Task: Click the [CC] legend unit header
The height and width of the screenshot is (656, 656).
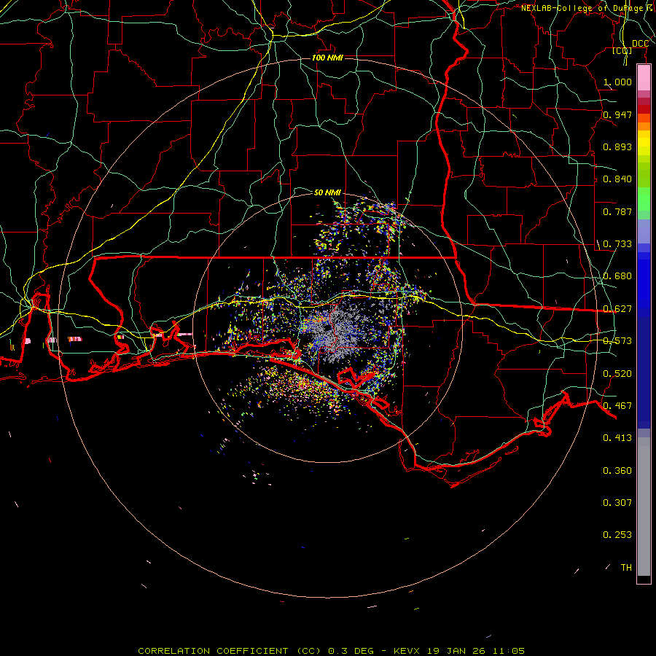Action: tap(622, 51)
